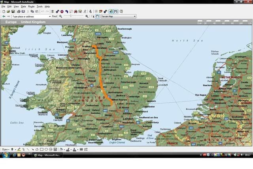Save the map using the floppy icon
This screenshot has height=169, width=253.
click(13, 11)
